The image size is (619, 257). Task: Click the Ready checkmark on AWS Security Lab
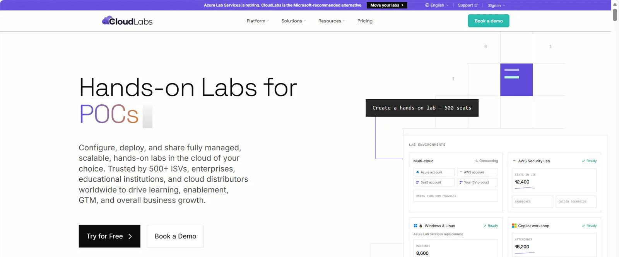click(583, 161)
